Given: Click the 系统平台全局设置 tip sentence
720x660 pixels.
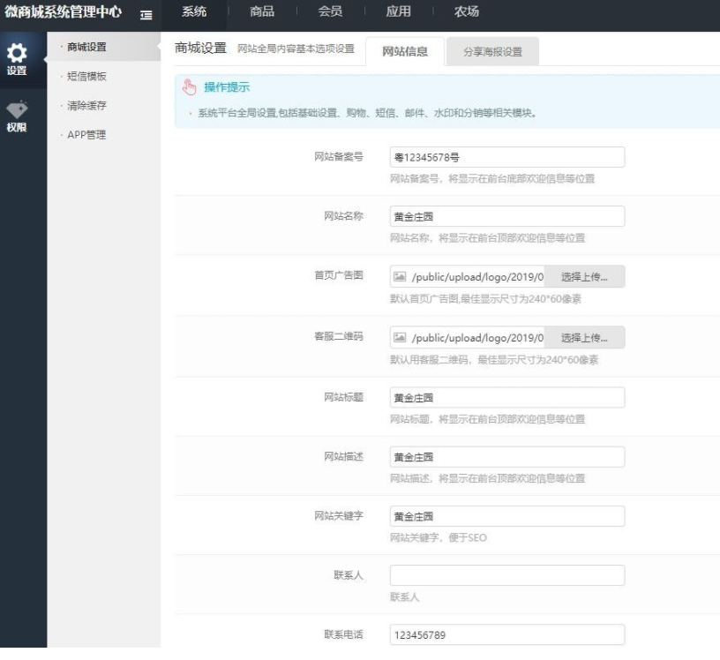Looking at the screenshot, I should coord(367,113).
